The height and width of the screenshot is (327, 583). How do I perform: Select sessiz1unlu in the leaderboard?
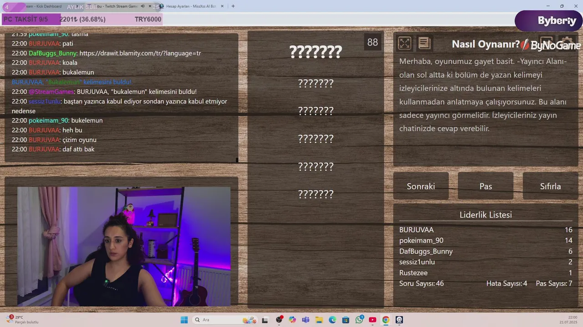click(417, 262)
